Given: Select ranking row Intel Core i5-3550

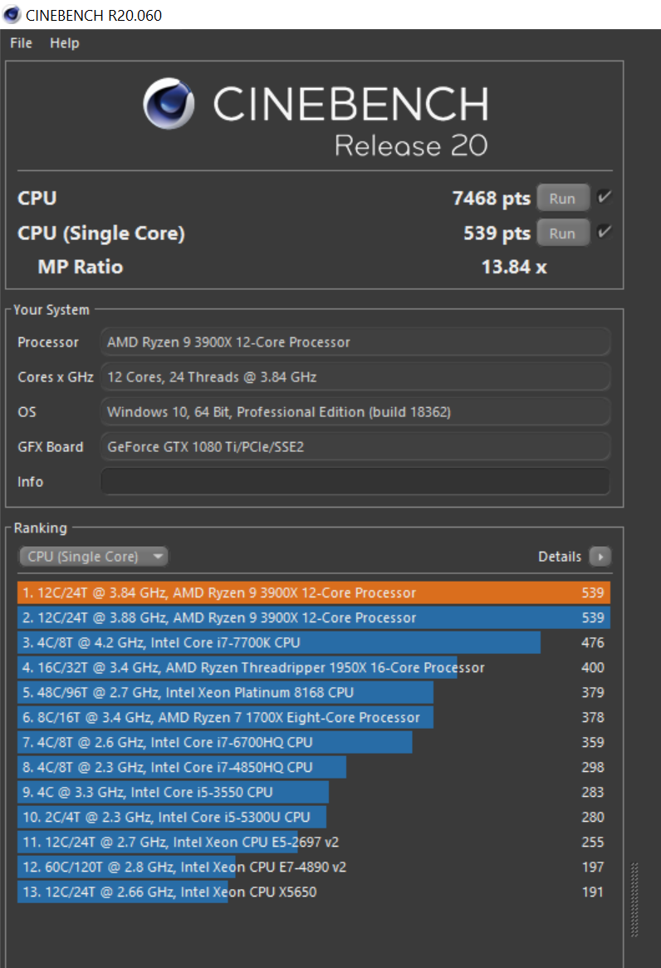Looking at the screenshot, I should pos(314,792).
